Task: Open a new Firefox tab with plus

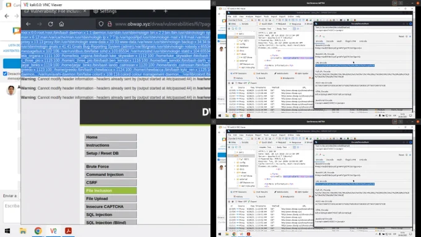Action: [x=166, y=11]
